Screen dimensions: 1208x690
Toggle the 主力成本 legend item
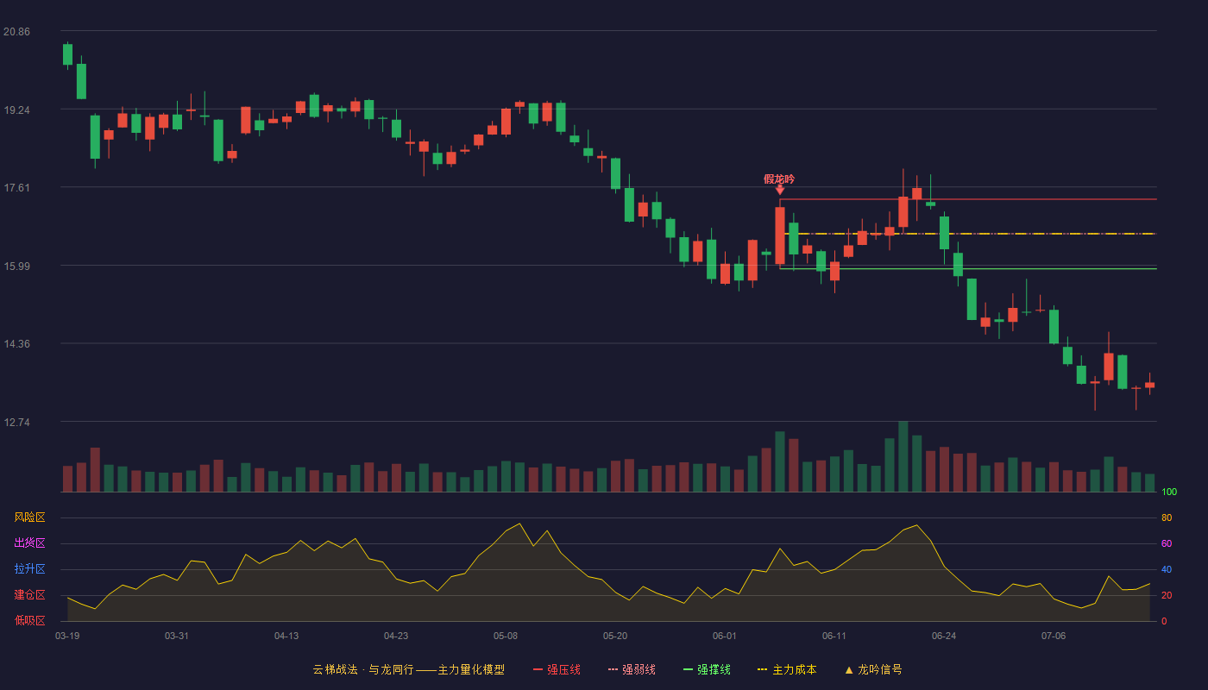[x=786, y=669]
